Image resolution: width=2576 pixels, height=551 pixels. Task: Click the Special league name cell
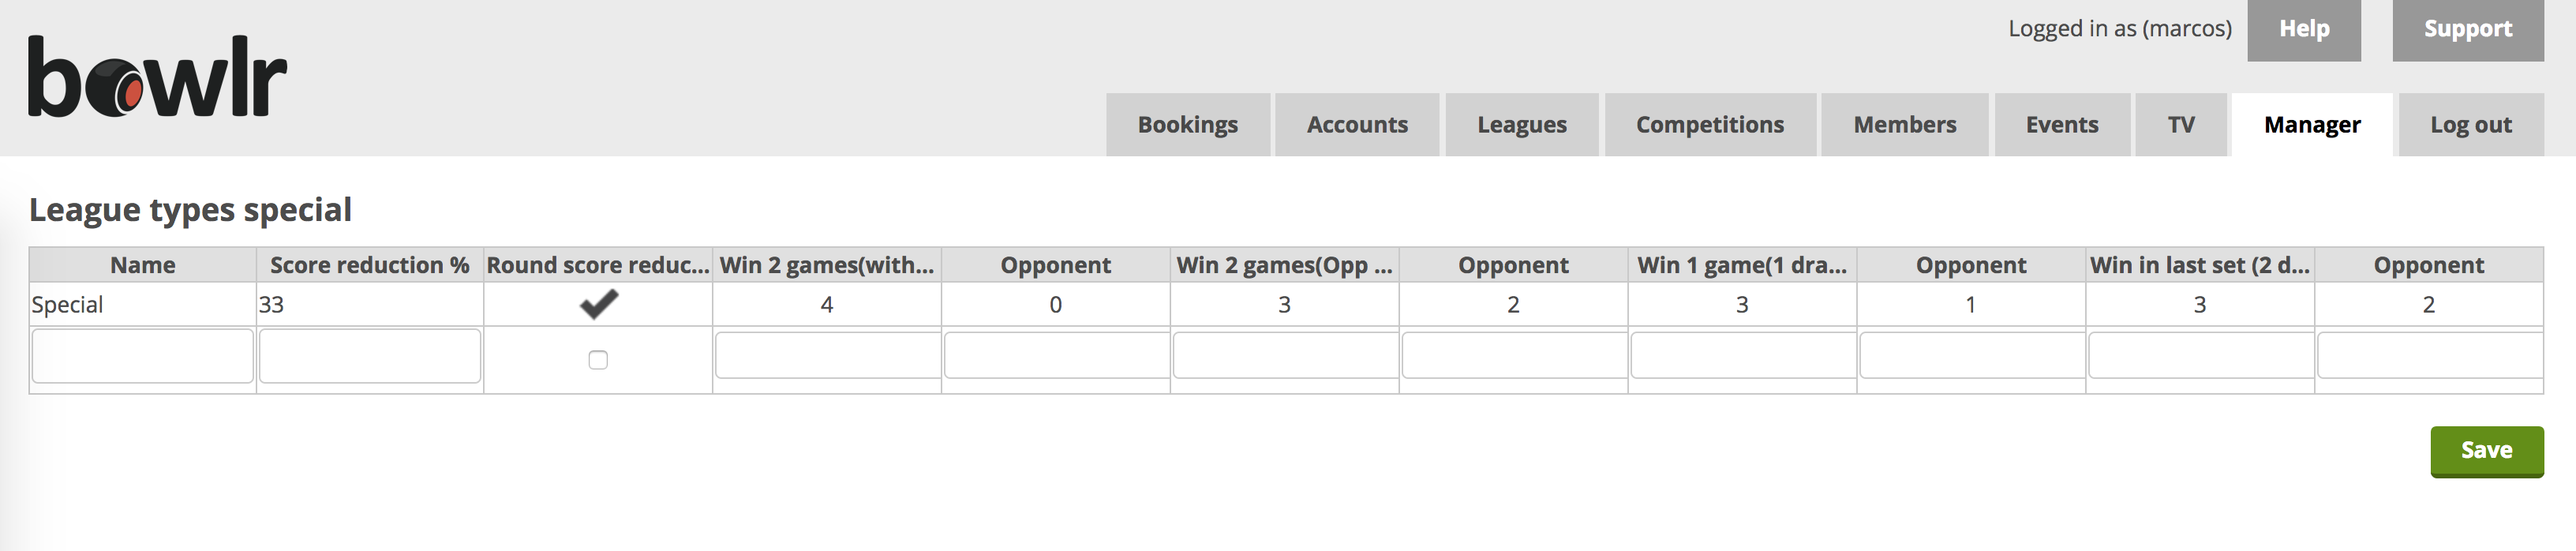(142, 304)
